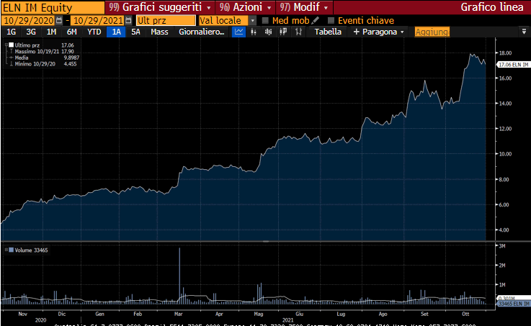Image resolution: width=531 pixels, height=326 pixels.
Task: Open the Paragona compare dropdown
Action: [x=379, y=32]
